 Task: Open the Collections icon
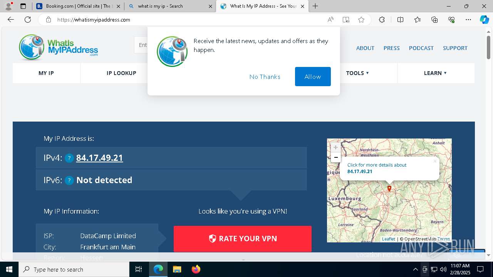coord(434,20)
